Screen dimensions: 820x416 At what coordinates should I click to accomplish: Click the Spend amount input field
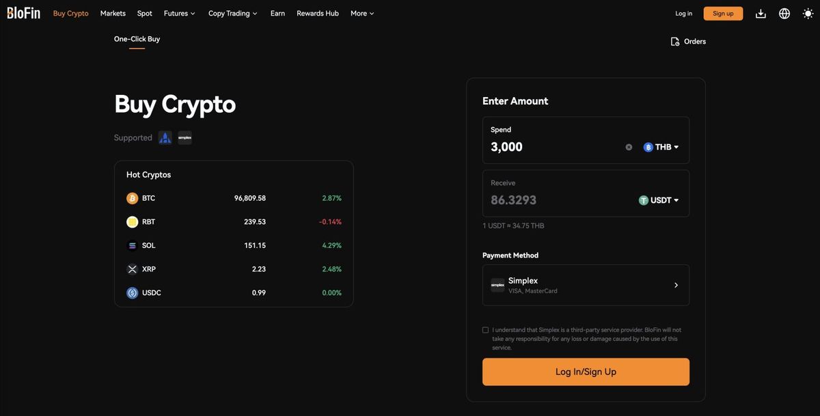pyautogui.click(x=553, y=147)
